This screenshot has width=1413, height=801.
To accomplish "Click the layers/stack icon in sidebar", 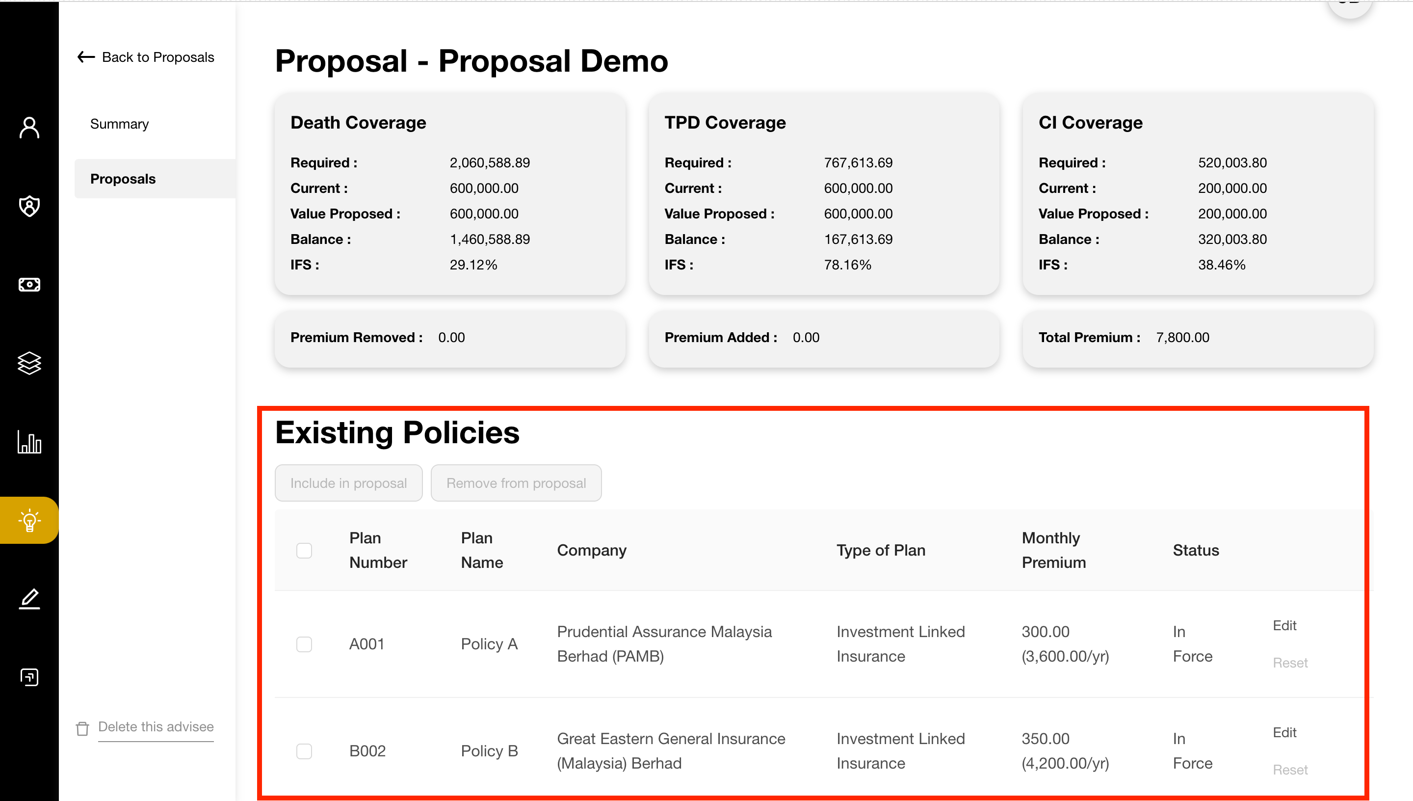I will 28,364.
